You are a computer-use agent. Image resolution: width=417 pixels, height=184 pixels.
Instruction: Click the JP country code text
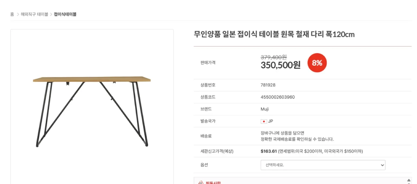click(x=270, y=121)
